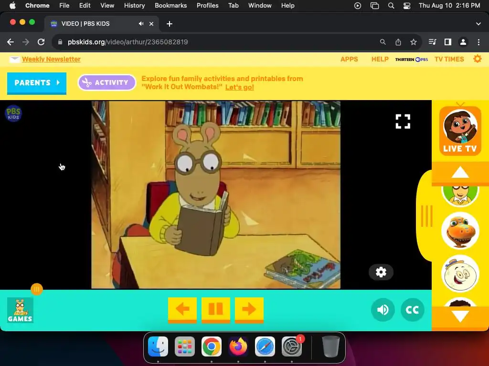Select the Arthur show icon in the list
The width and height of the screenshot is (489, 366).
click(460, 196)
